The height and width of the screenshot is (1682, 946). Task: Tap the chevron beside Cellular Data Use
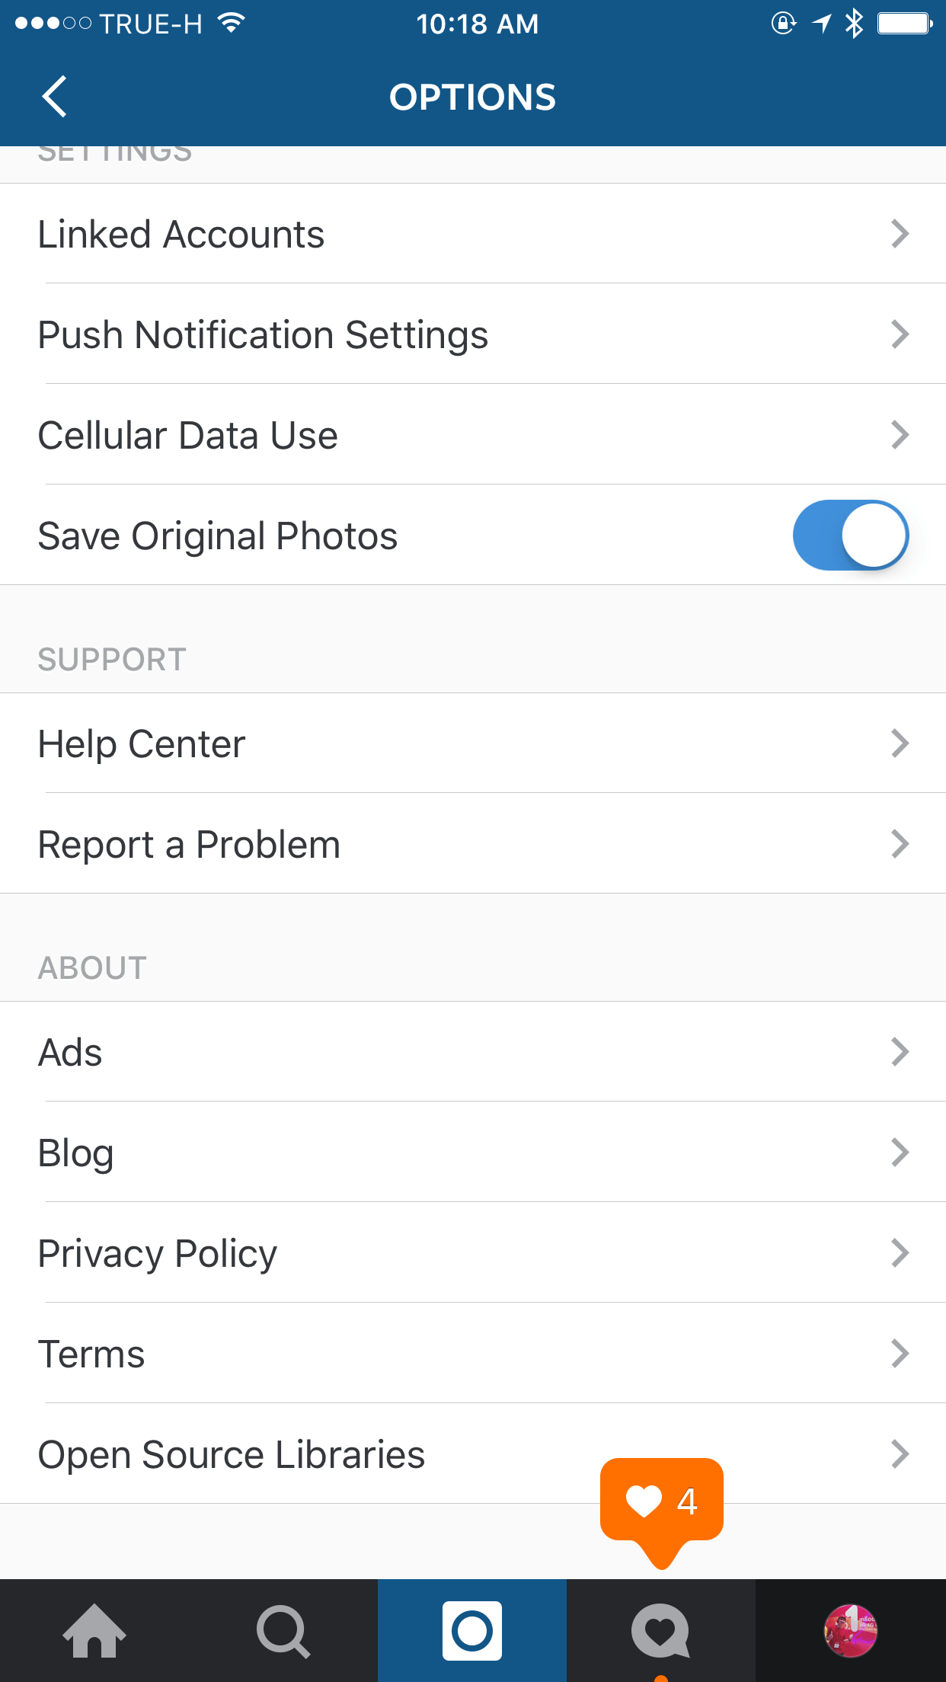(x=900, y=435)
